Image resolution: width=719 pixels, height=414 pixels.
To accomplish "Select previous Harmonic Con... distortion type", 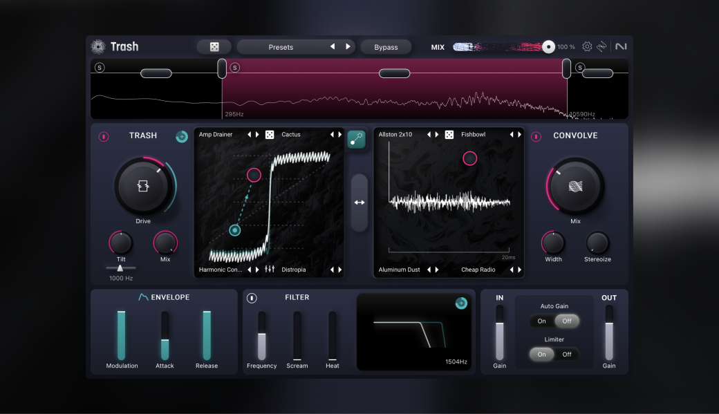I will click(250, 270).
